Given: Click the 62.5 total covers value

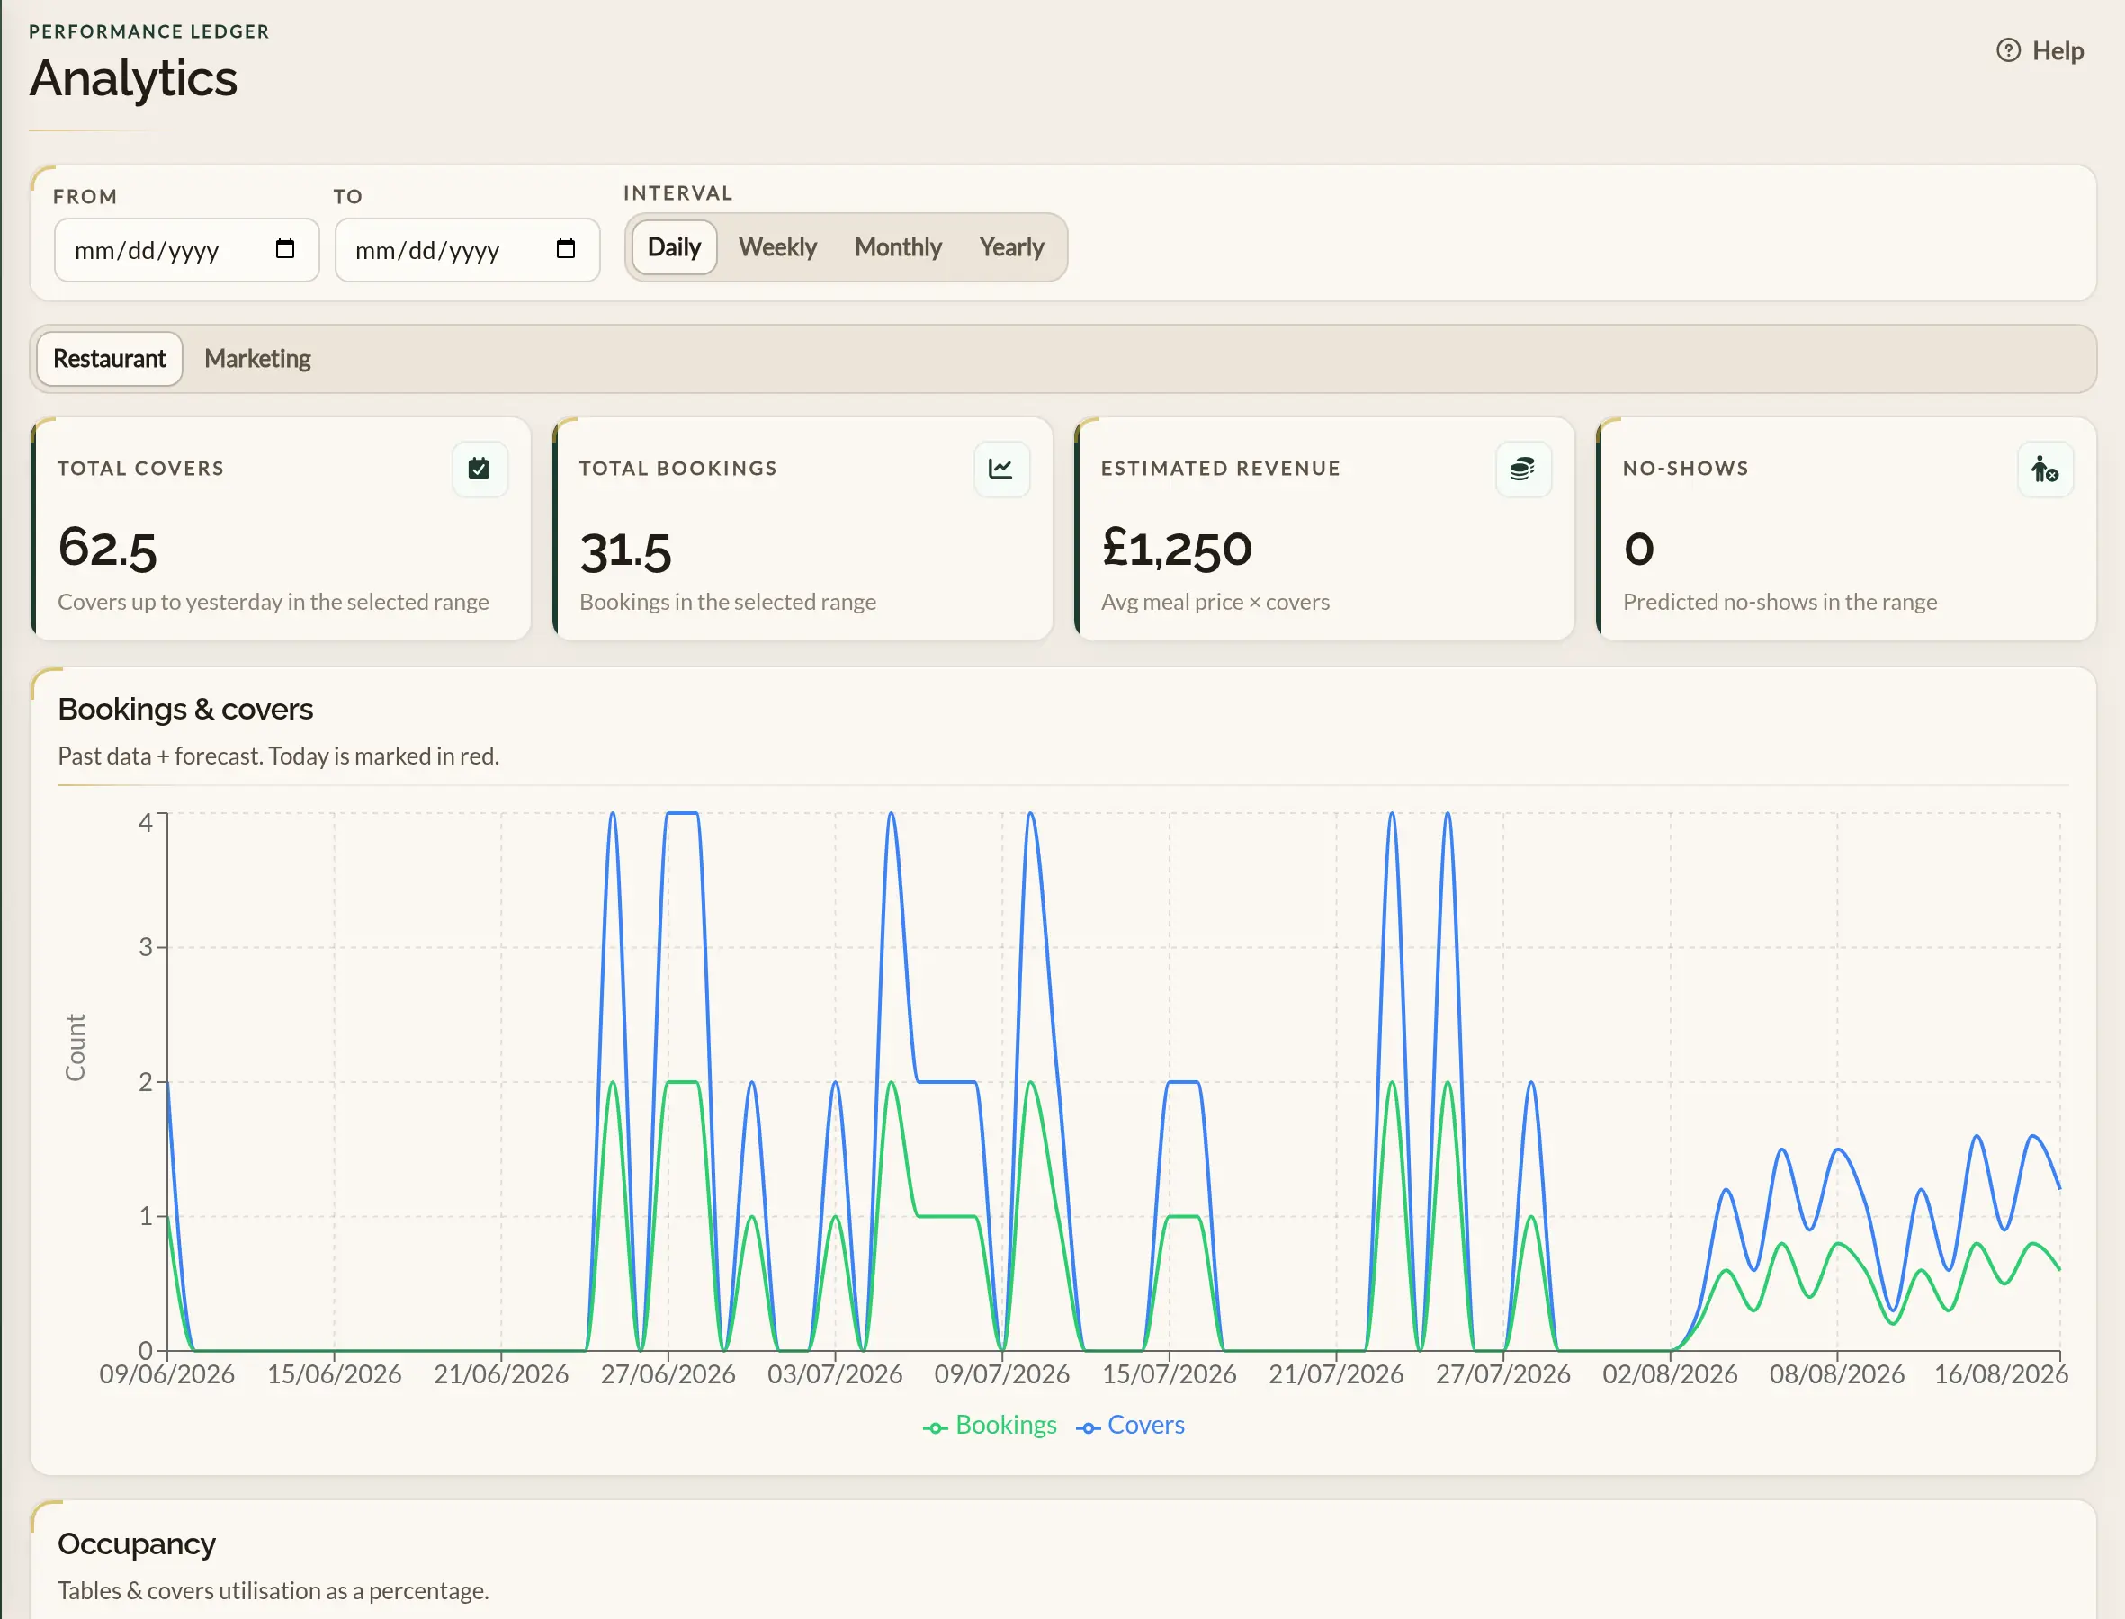Looking at the screenshot, I should (x=107, y=549).
